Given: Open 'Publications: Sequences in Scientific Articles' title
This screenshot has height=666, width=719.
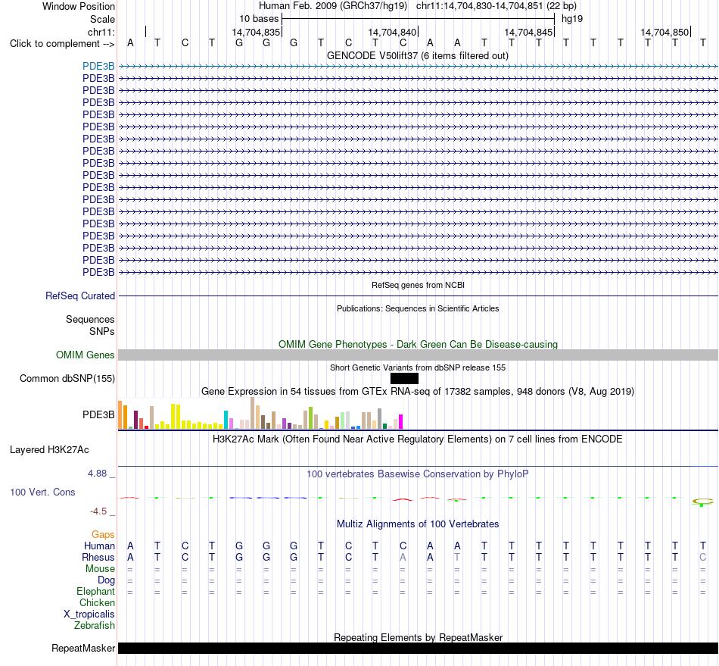Looking at the screenshot, I should [x=418, y=308].
